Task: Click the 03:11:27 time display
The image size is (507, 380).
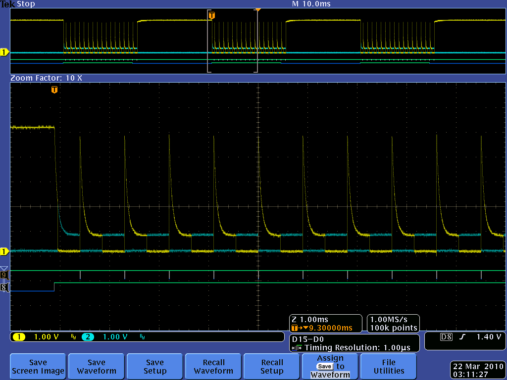Action: point(470,375)
